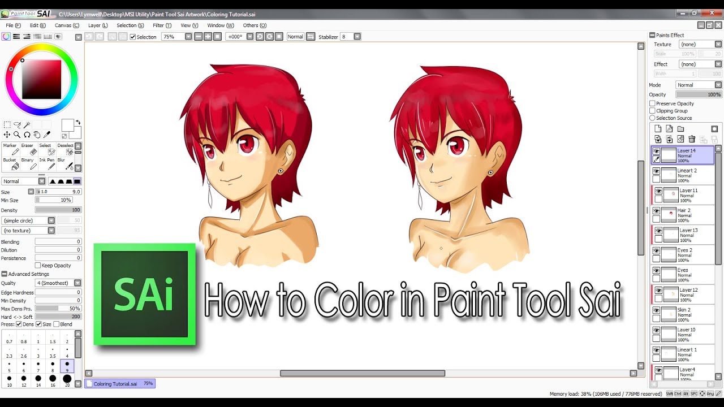Choose the Eraser brush tool

click(29, 150)
